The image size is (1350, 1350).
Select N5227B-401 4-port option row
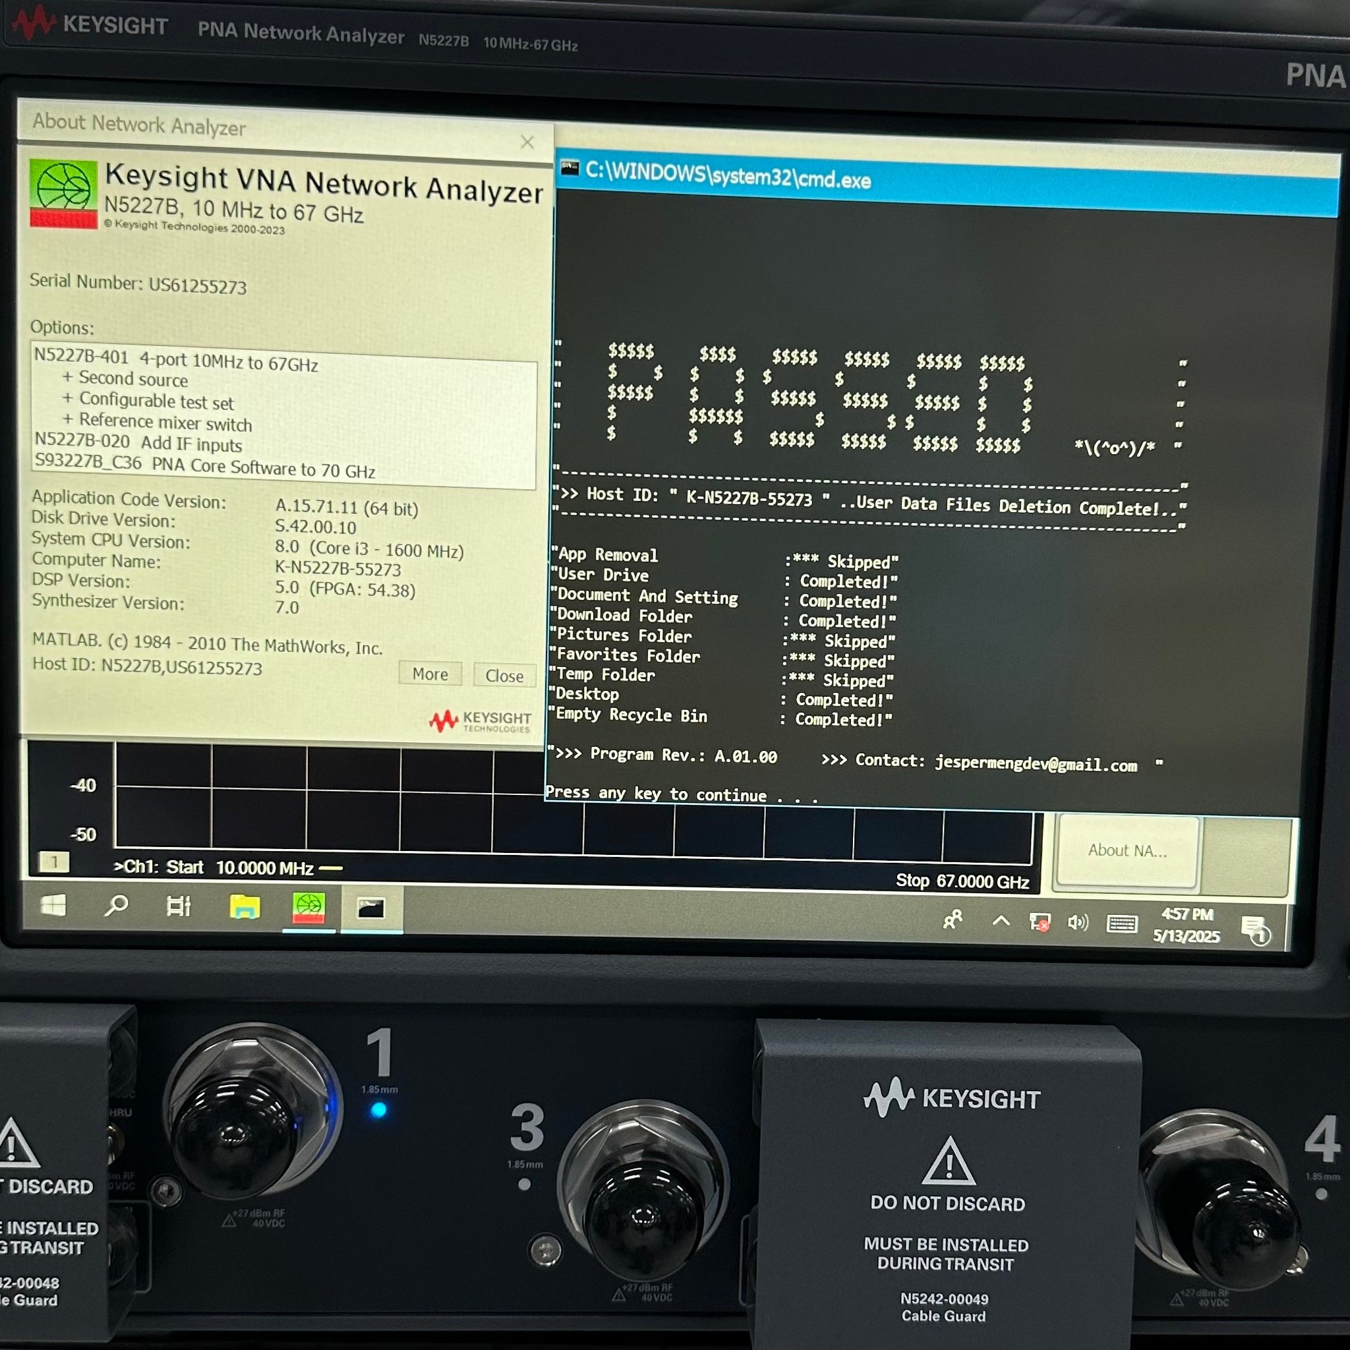[x=176, y=360]
